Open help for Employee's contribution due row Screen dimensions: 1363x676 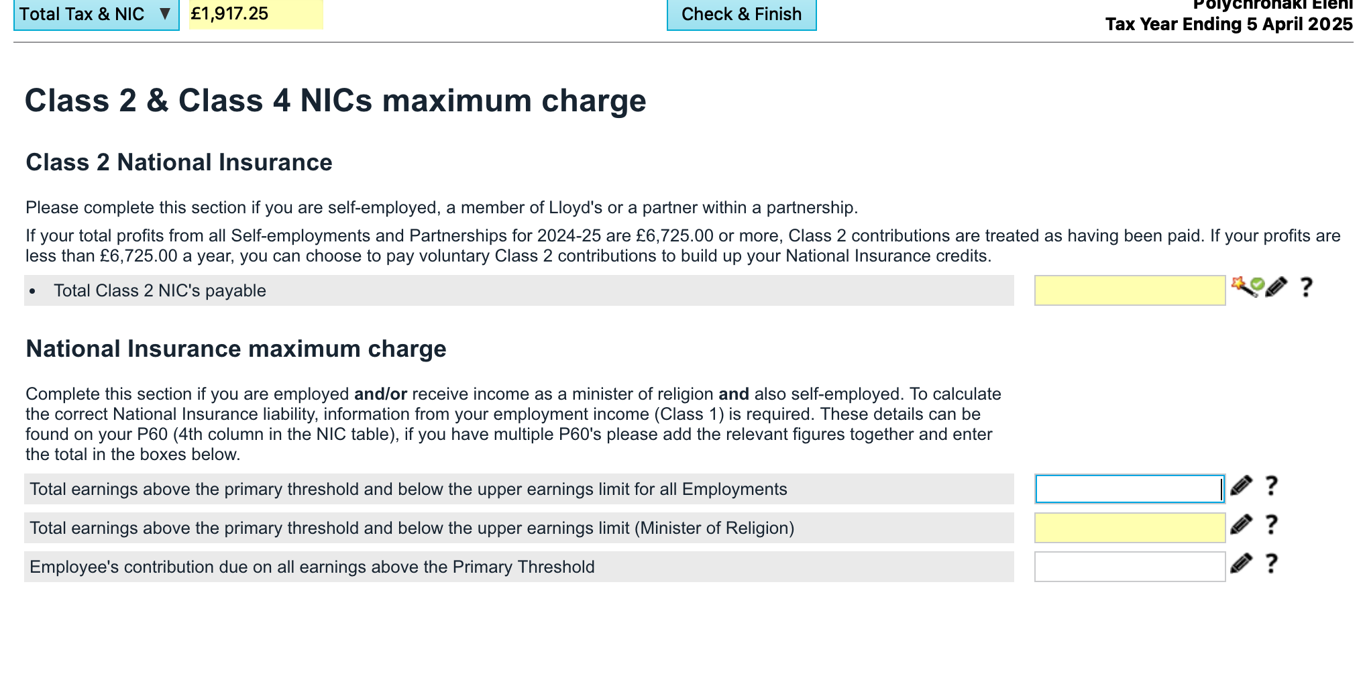(1271, 563)
